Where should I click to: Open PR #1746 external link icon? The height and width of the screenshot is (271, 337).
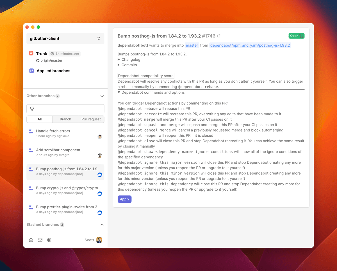(219, 36)
